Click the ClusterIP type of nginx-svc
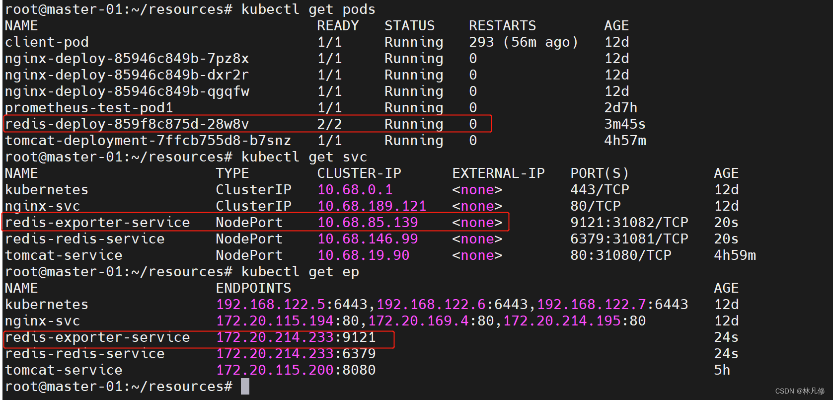 (x=253, y=206)
